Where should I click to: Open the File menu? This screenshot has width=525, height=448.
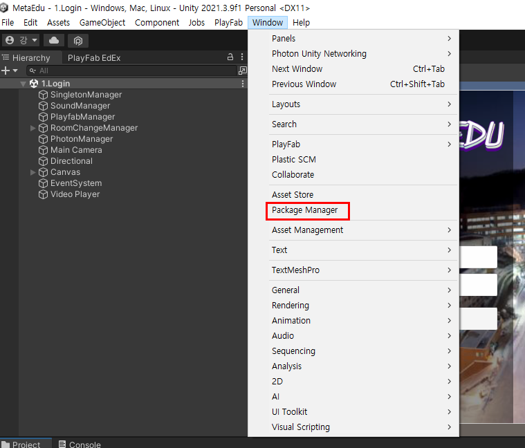pos(8,22)
